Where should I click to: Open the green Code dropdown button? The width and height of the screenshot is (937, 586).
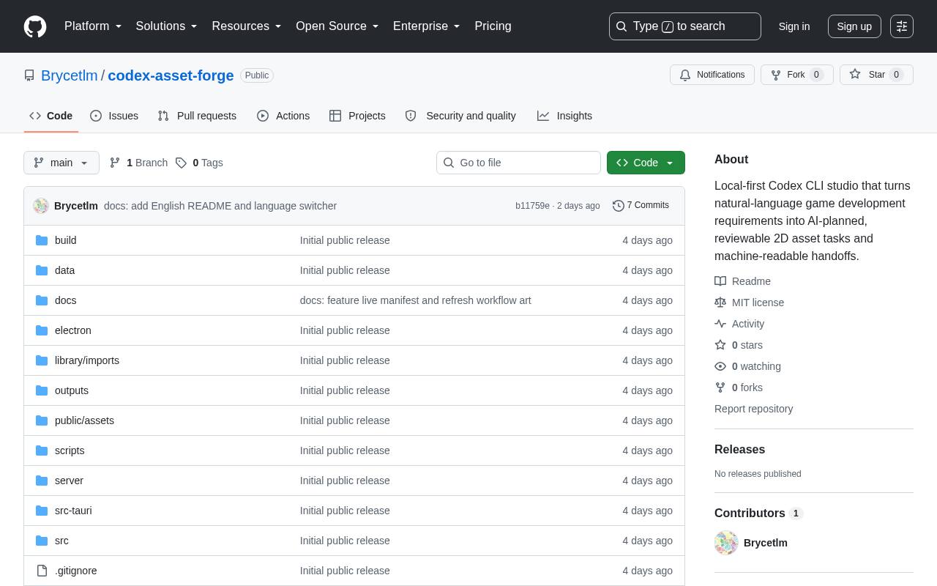[646, 163]
